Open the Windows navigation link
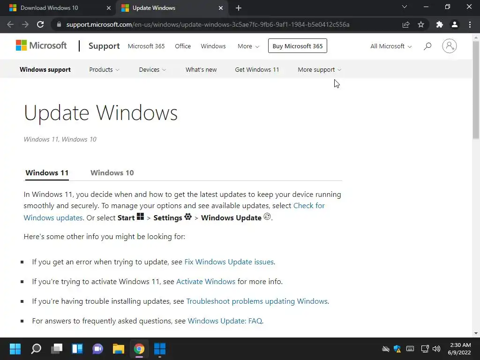The width and height of the screenshot is (480, 360). tap(213, 46)
